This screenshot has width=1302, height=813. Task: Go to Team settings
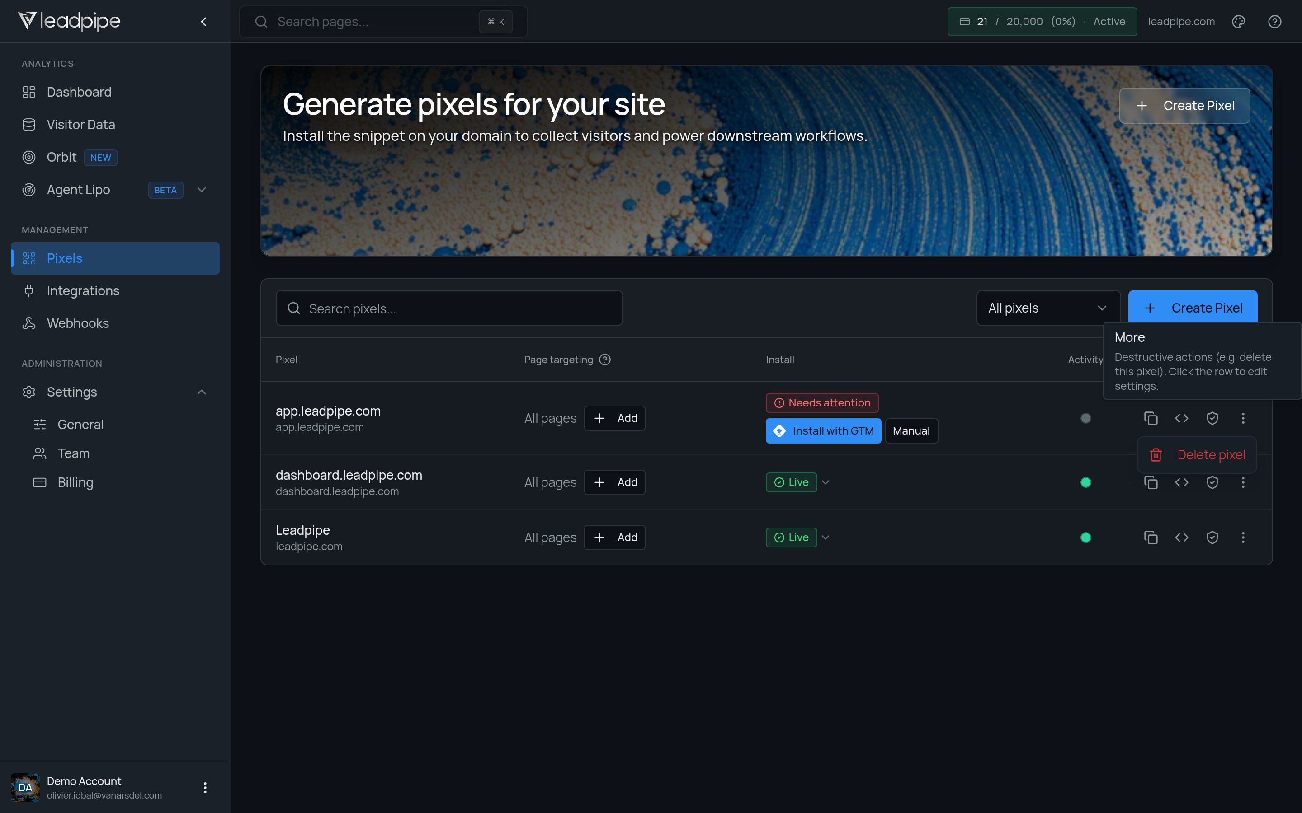pyautogui.click(x=121, y=453)
